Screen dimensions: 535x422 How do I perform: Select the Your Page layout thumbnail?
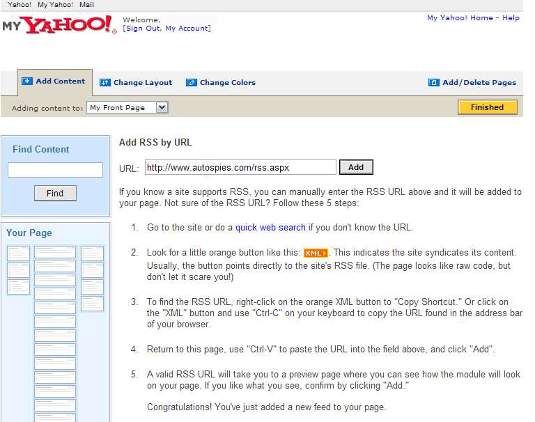pos(55,327)
